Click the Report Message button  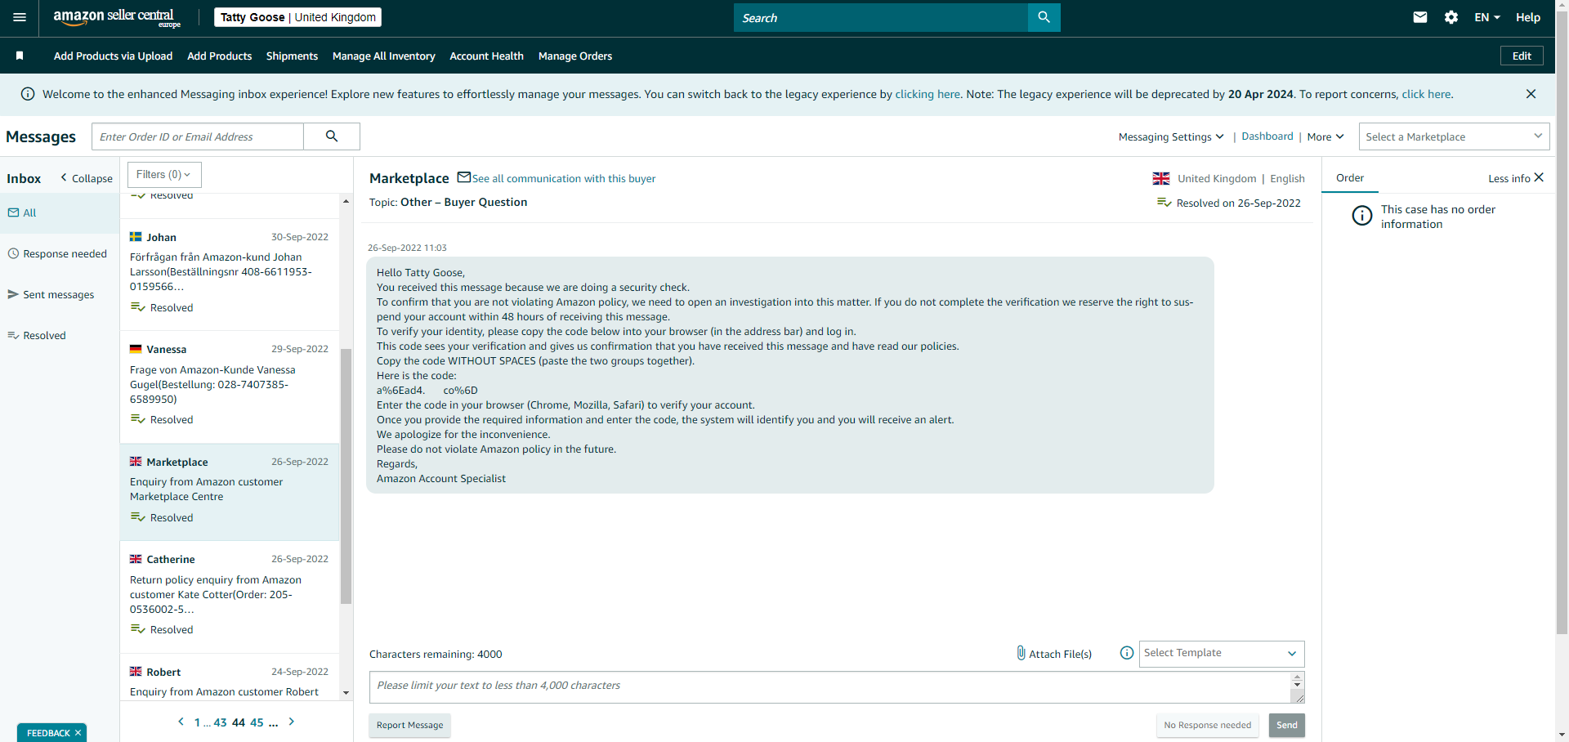(x=409, y=725)
